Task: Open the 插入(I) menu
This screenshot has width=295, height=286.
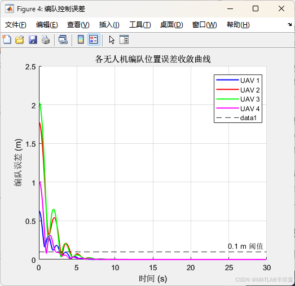Action: click(109, 25)
